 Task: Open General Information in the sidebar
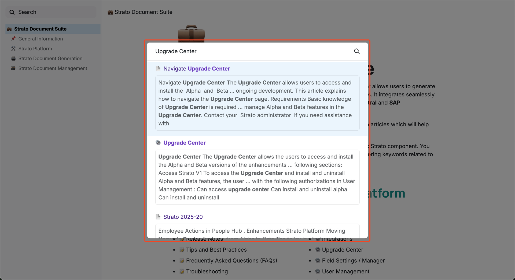pos(41,39)
